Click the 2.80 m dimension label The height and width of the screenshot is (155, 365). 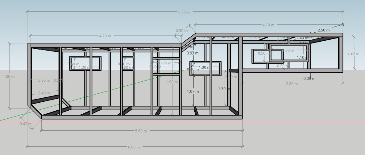pos(292,84)
